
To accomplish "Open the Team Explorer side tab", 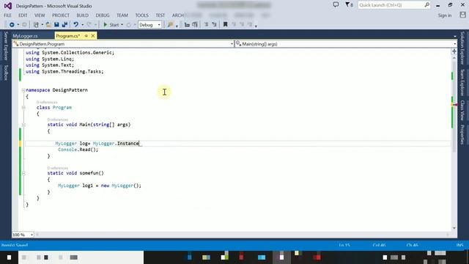I will pyautogui.click(x=462, y=82).
